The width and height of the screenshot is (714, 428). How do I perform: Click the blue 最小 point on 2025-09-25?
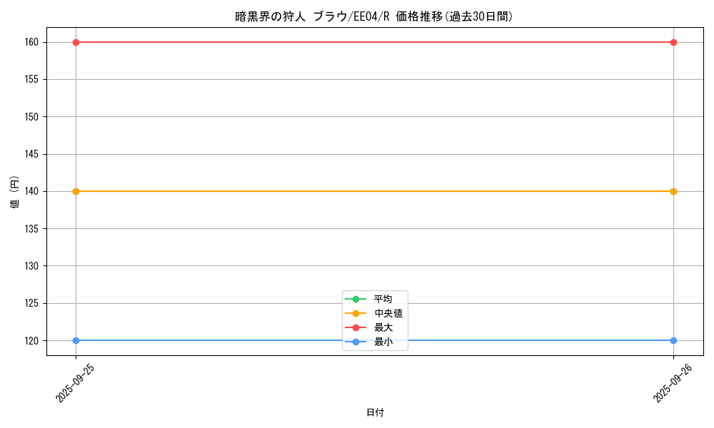[x=76, y=340]
